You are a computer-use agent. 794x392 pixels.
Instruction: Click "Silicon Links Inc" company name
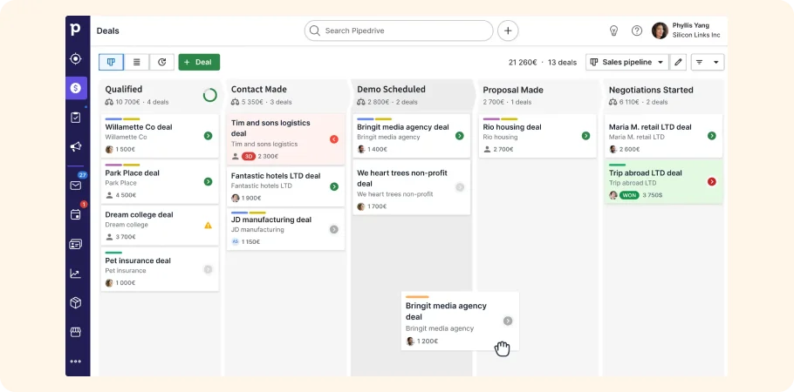[x=696, y=35]
